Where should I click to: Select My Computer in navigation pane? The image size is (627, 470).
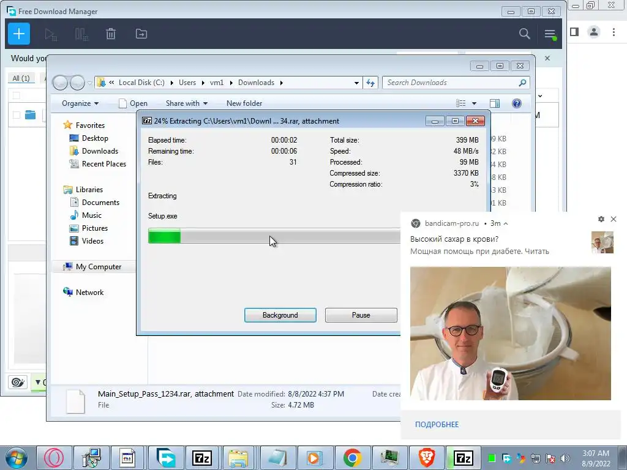point(92,267)
